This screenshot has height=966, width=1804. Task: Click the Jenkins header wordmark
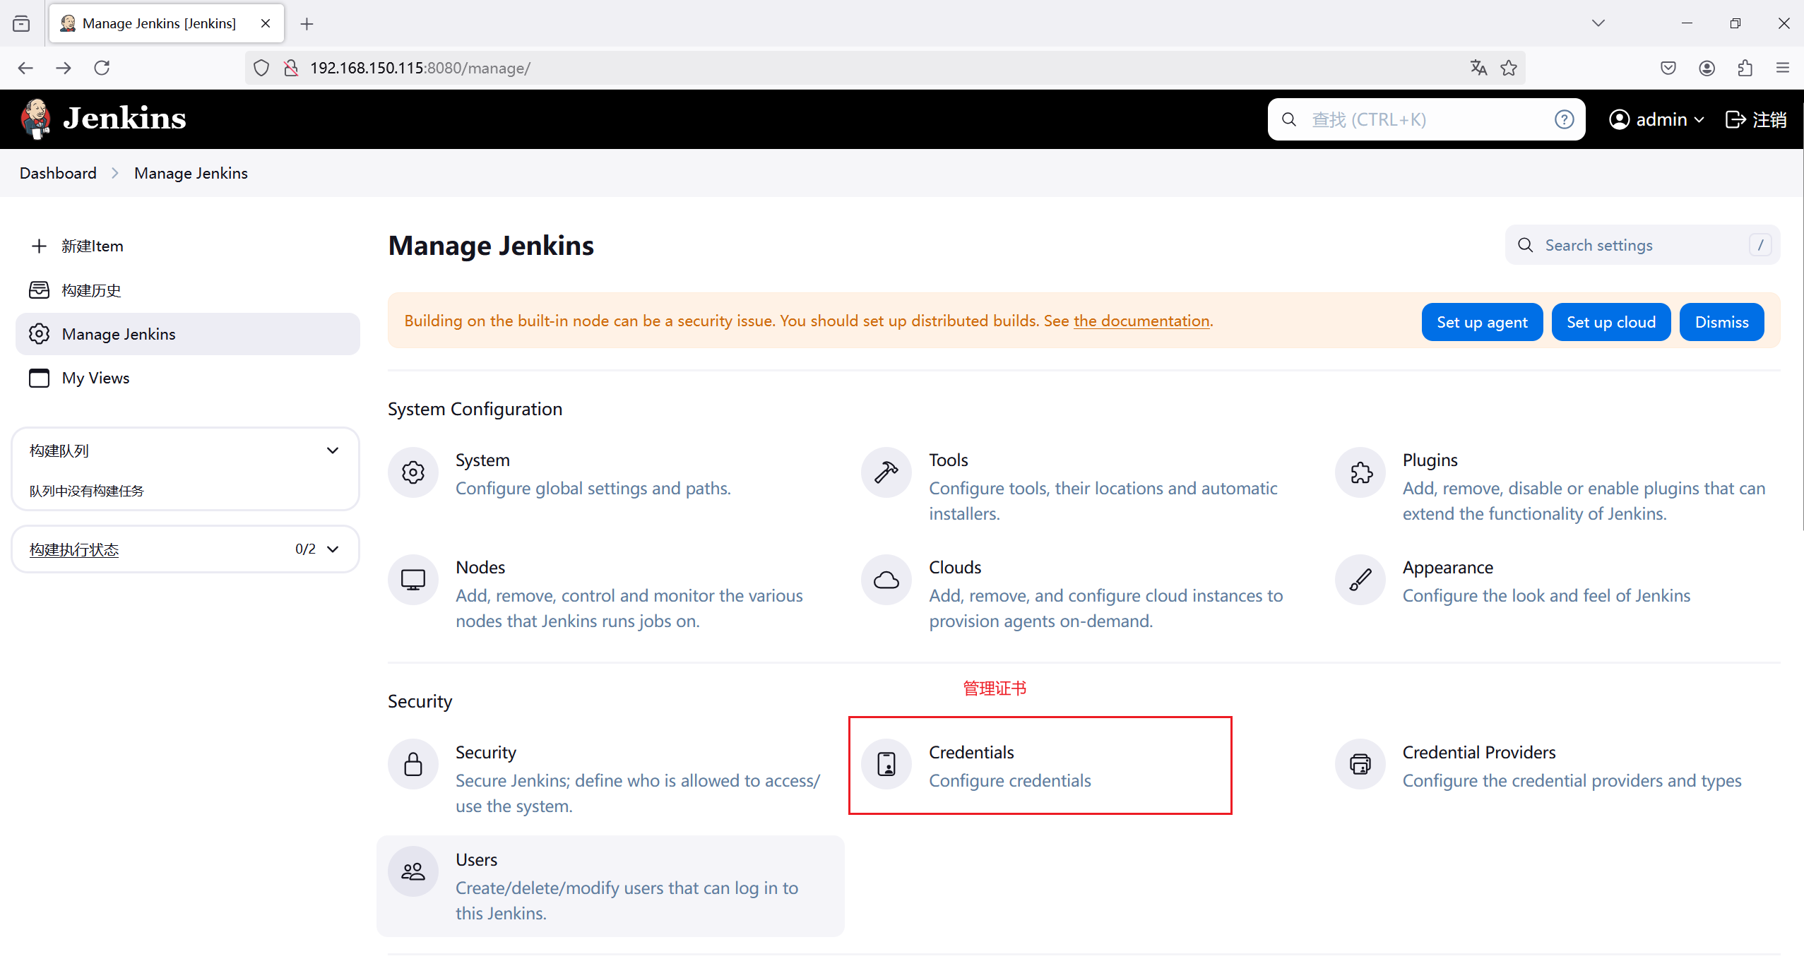pos(124,118)
